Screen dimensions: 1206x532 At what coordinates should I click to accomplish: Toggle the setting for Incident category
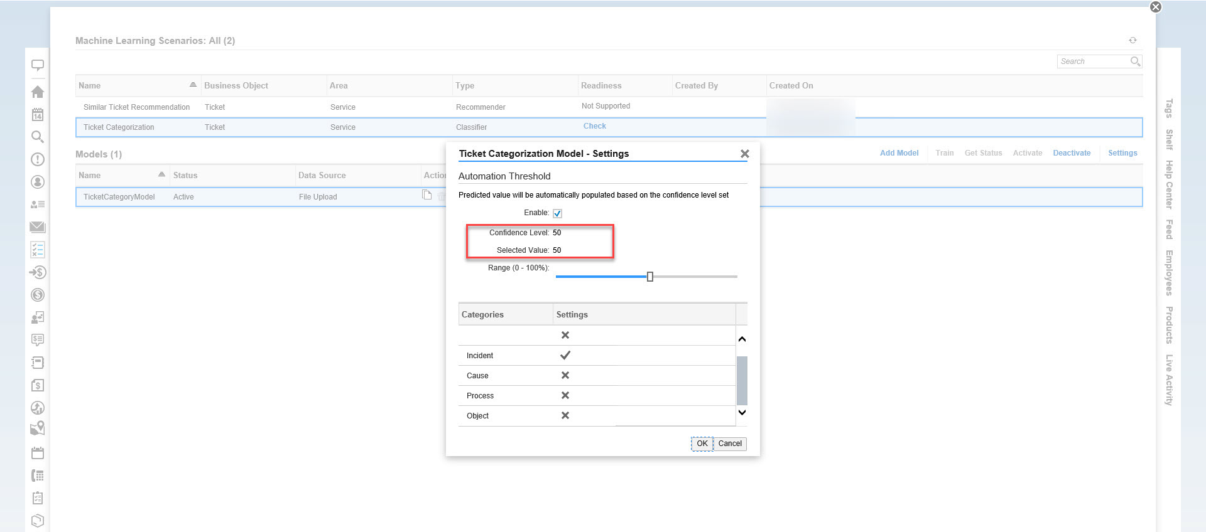tap(565, 355)
